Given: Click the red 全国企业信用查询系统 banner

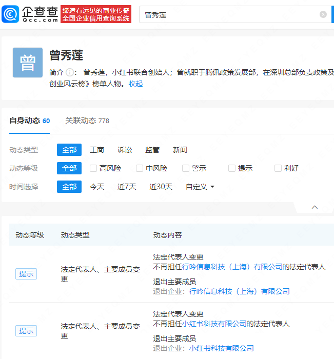Looking at the screenshot, I should [96, 14].
